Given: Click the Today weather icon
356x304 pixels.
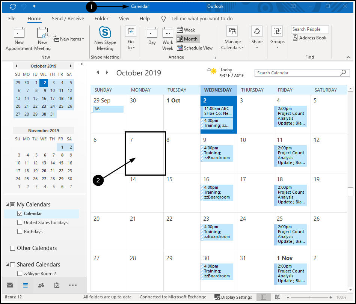Looking at the screenshot, I should click(x=212, y=71).
